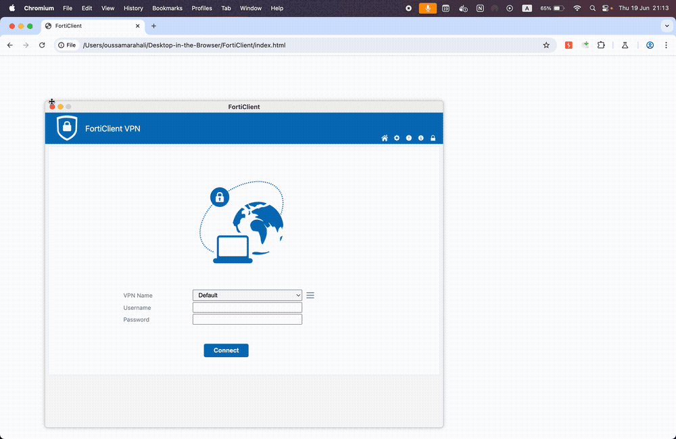Open the Apple menu
The height and width of the screenshot is (439, 676).
pyautogui.click(x=12, y=8)
